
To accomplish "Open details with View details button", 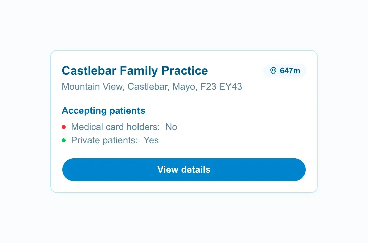I will 184,170.
